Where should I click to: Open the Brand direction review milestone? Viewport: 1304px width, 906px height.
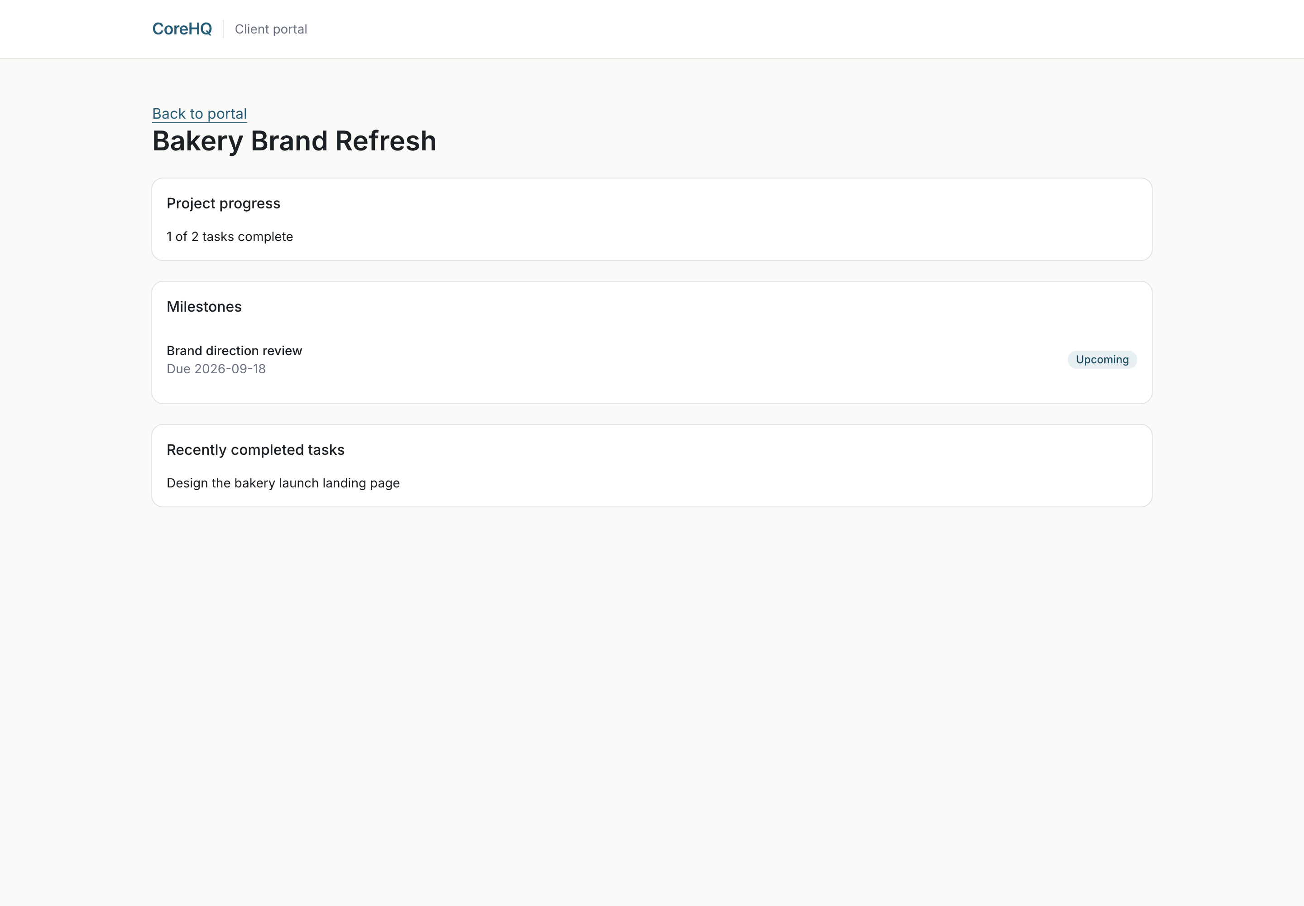click(x=235, y=351)
